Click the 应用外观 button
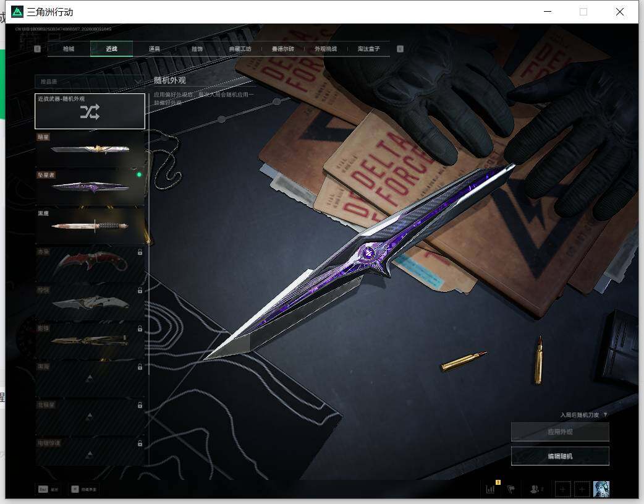Image resolution: width=644 pixels, height=504 pixels. [x=560, y=432]
